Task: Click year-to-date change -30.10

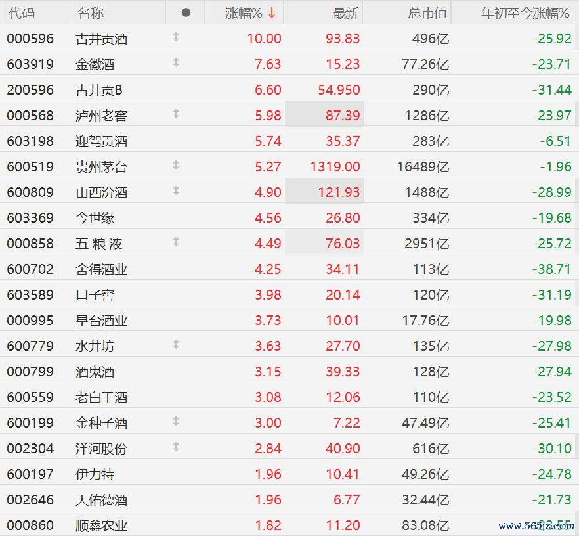Action: (551, 449)
